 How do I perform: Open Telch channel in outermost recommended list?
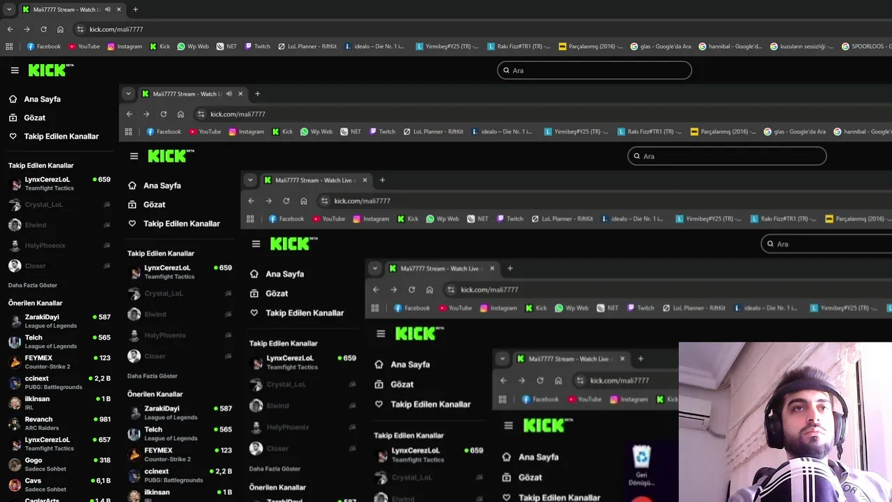coord(59,342)
